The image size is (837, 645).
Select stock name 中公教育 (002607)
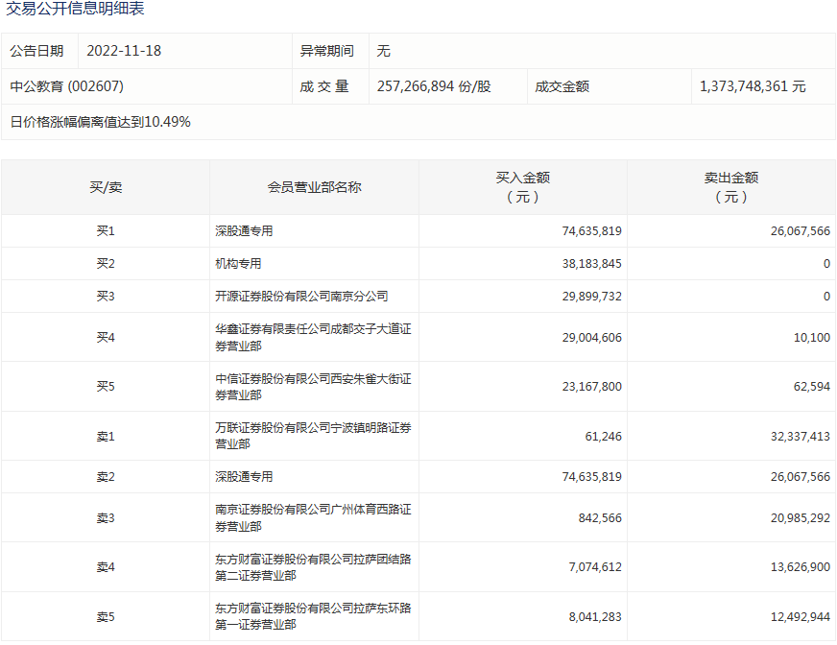67,86
